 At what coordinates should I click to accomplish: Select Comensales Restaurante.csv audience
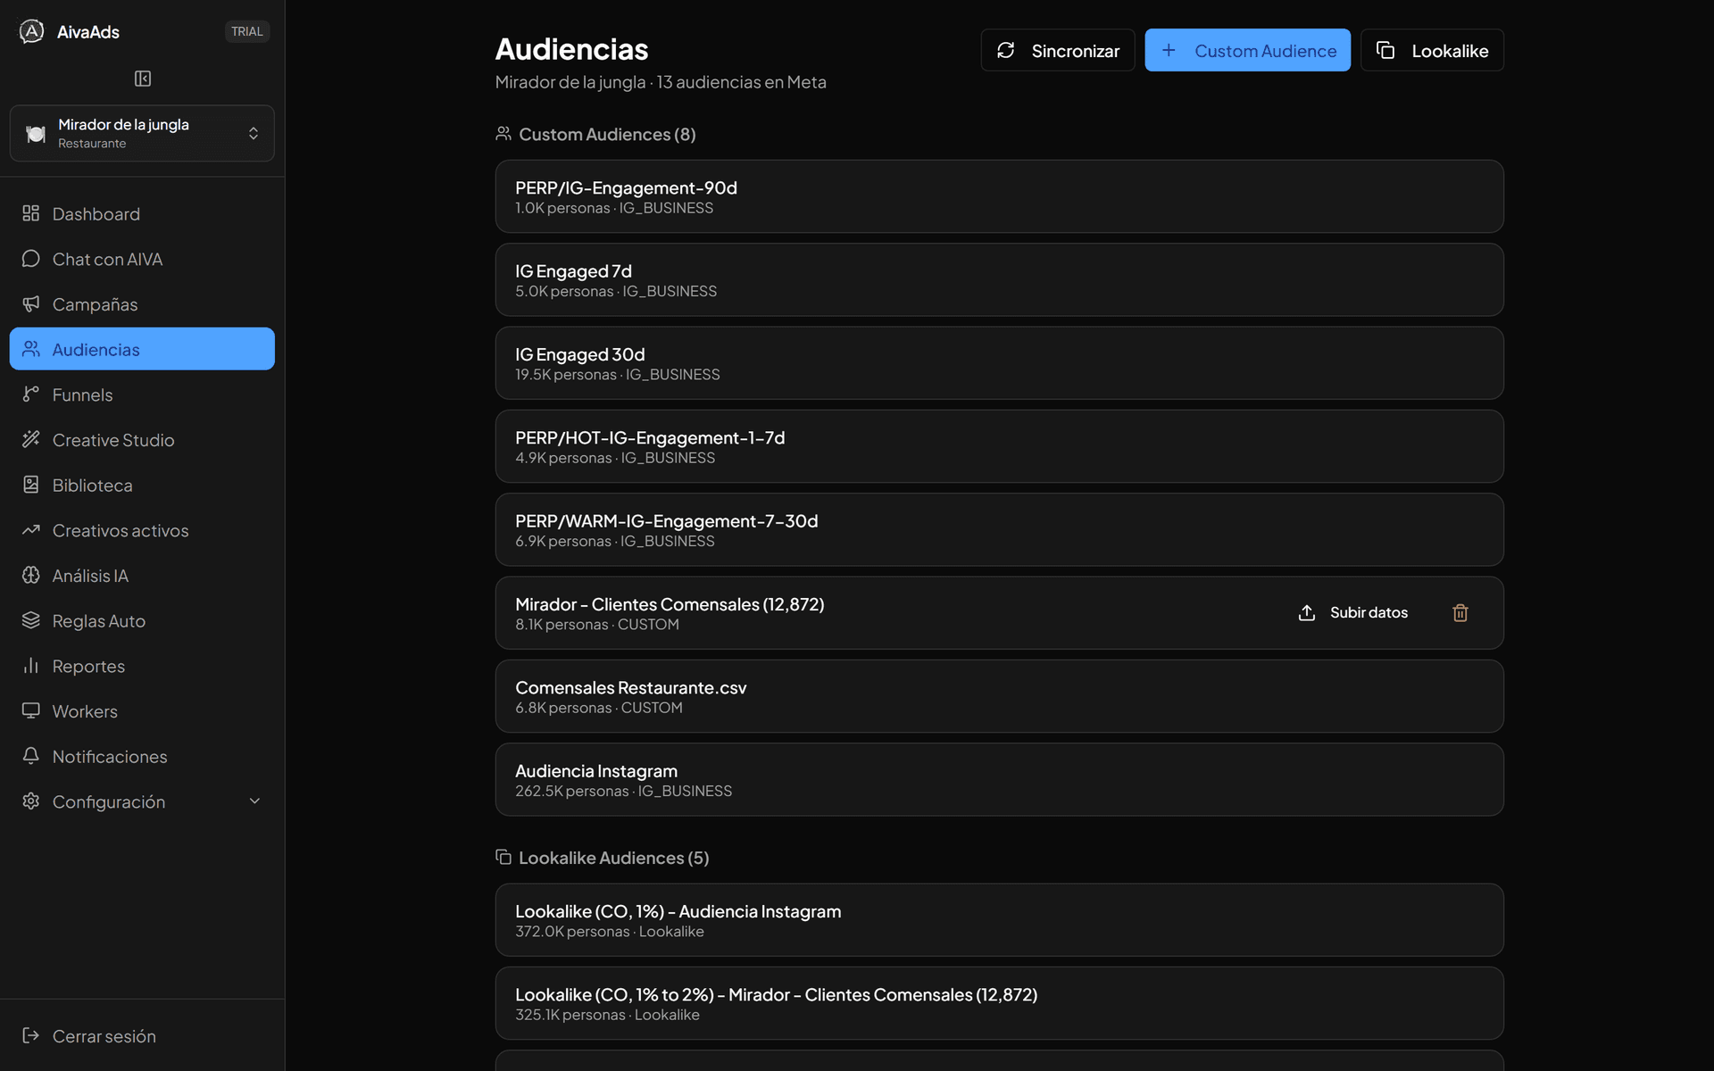pyautogui.click(x=999, y=696)
